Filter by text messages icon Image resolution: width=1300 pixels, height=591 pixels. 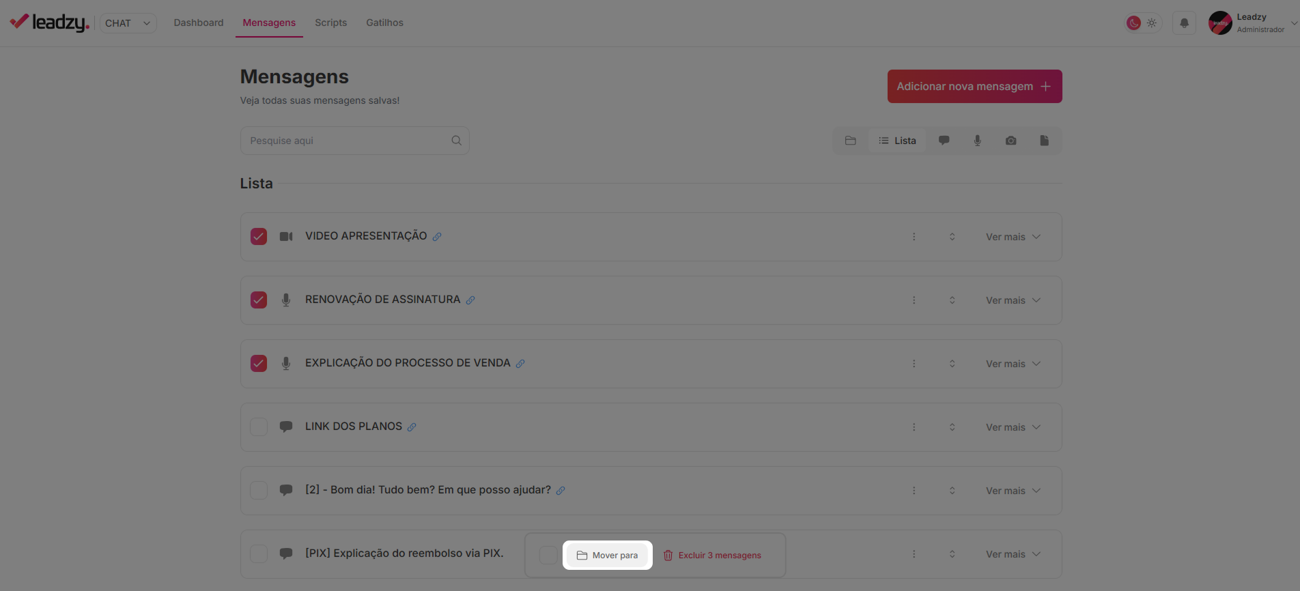(x=944, y=141)
